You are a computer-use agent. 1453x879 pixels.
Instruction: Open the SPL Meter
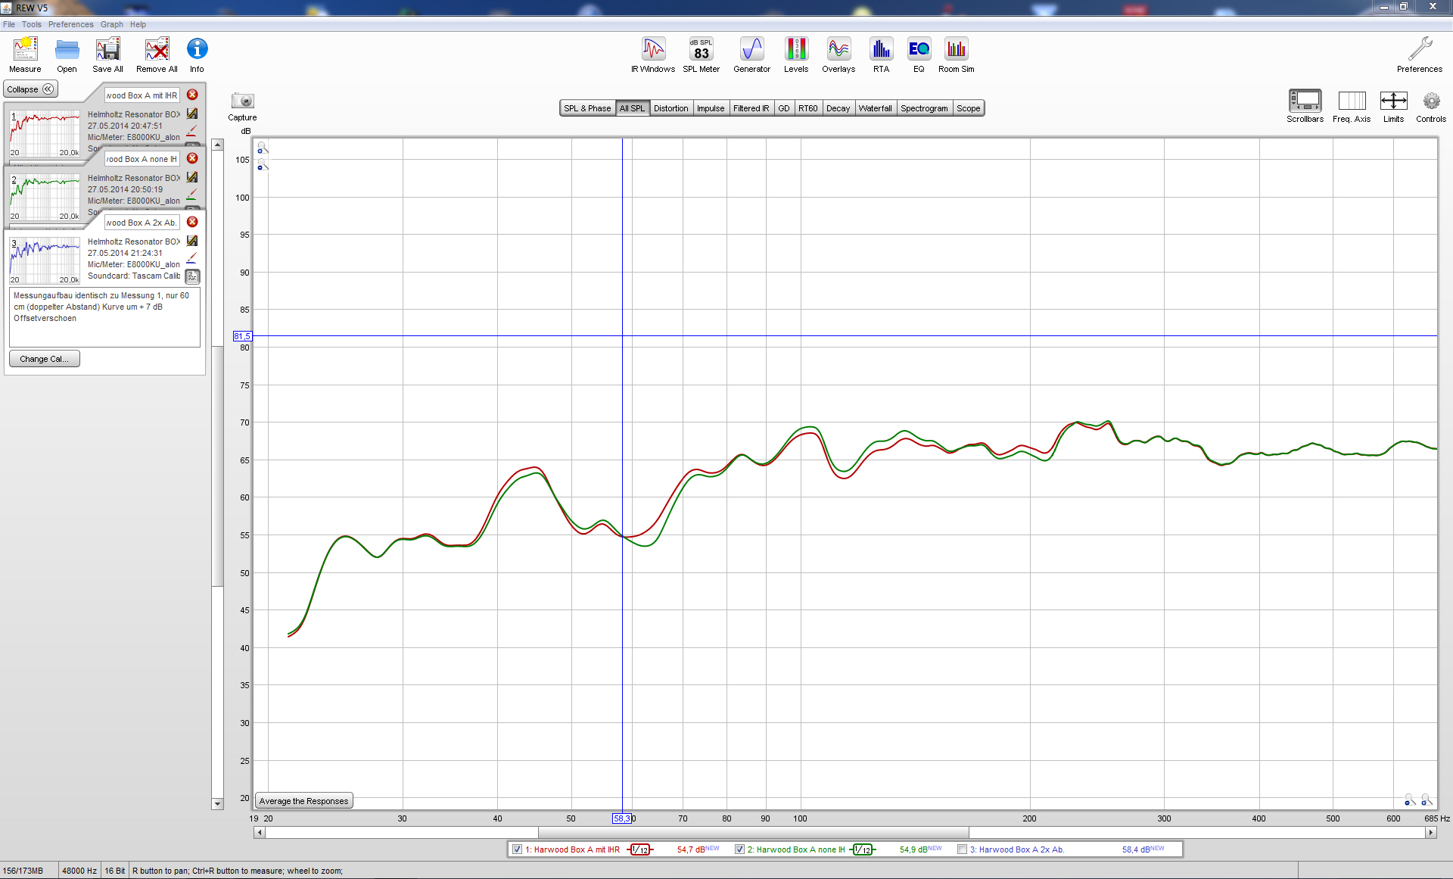pyautogui.click(x=702, y=55)
